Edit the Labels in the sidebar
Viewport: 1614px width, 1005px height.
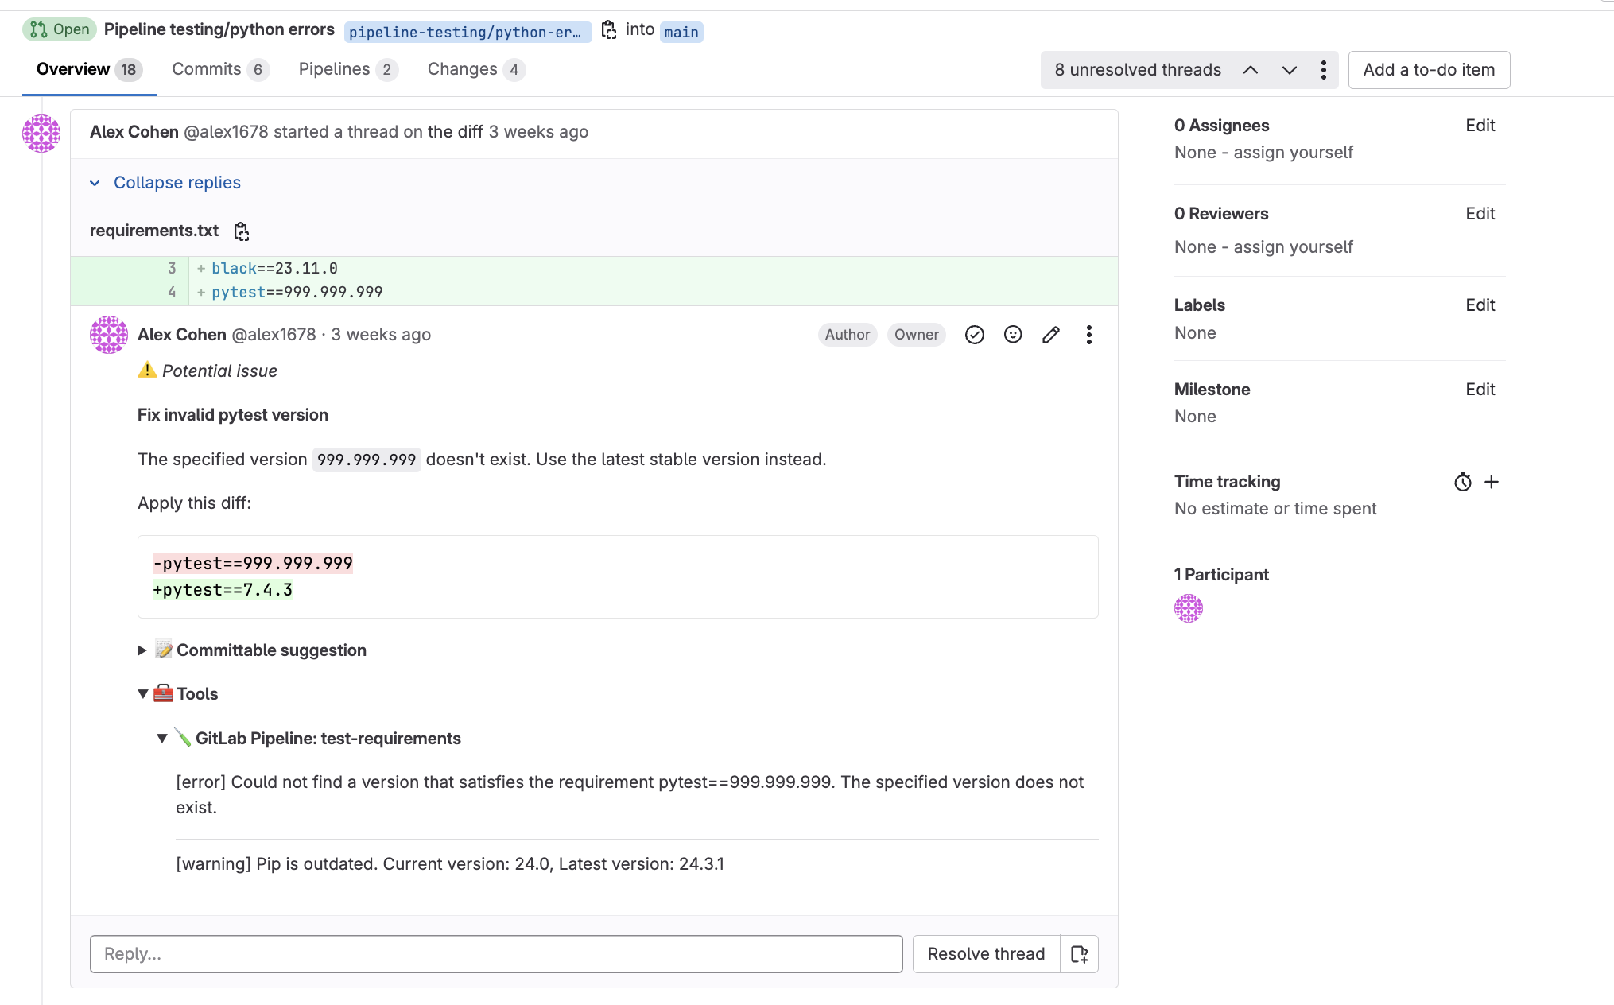1480,305
